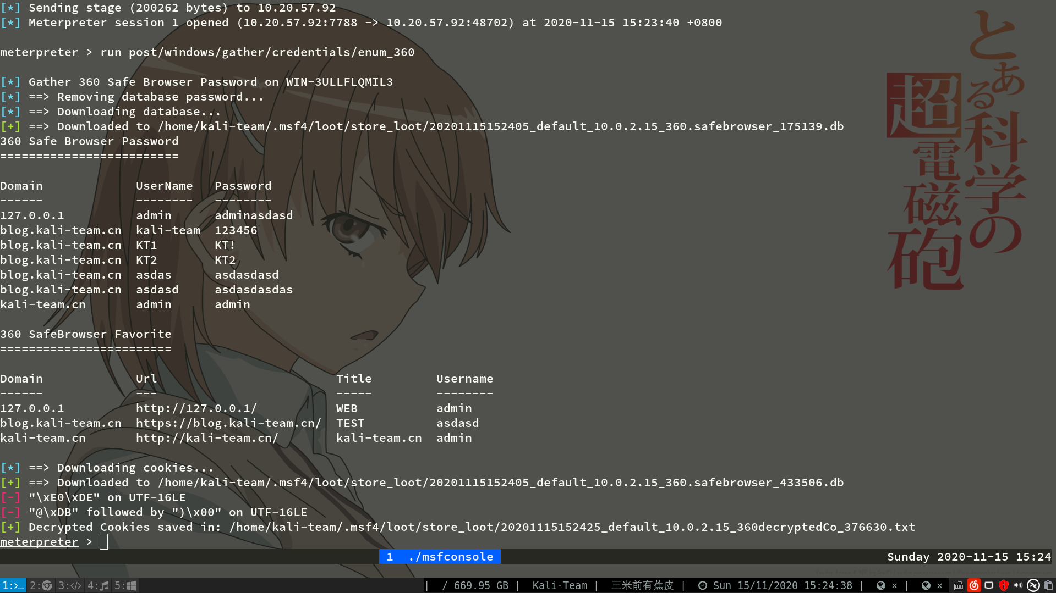Click the decrypted cookies path 360decryptedCo_376630.txt
Screen dimensions: 1056x593
[x=572, y=527]
